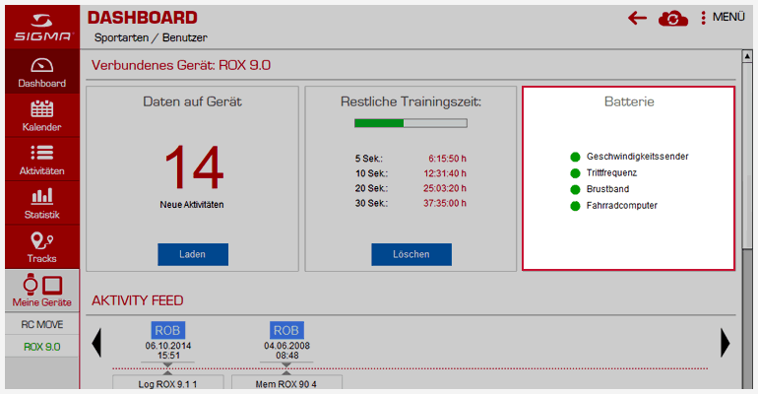Screen dimensions: 758x394
Task: Click the Trittfrequenz label
Action: tap(611, 173)
